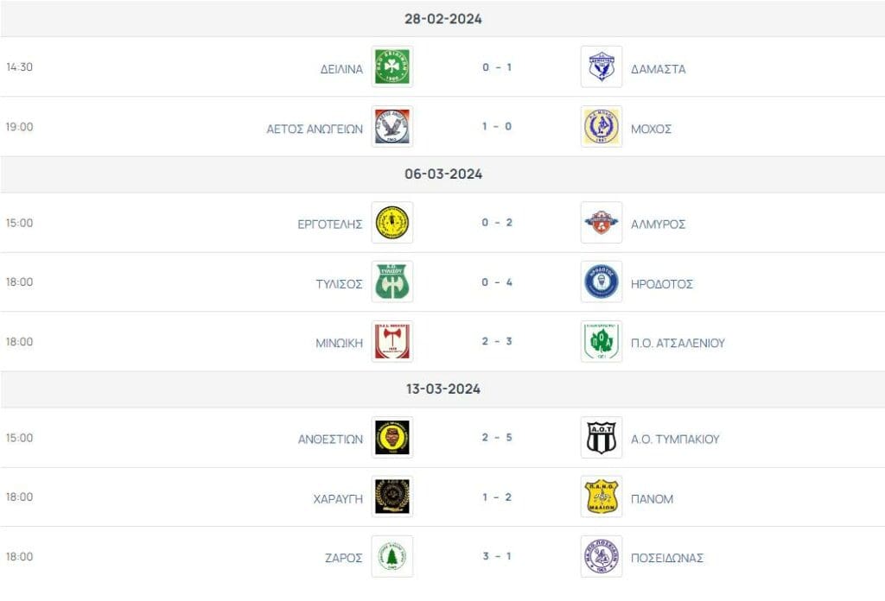Click the ΔΑΜΑΣΤΑ team crest
885x601 pixels.
(x=602, y=66)
